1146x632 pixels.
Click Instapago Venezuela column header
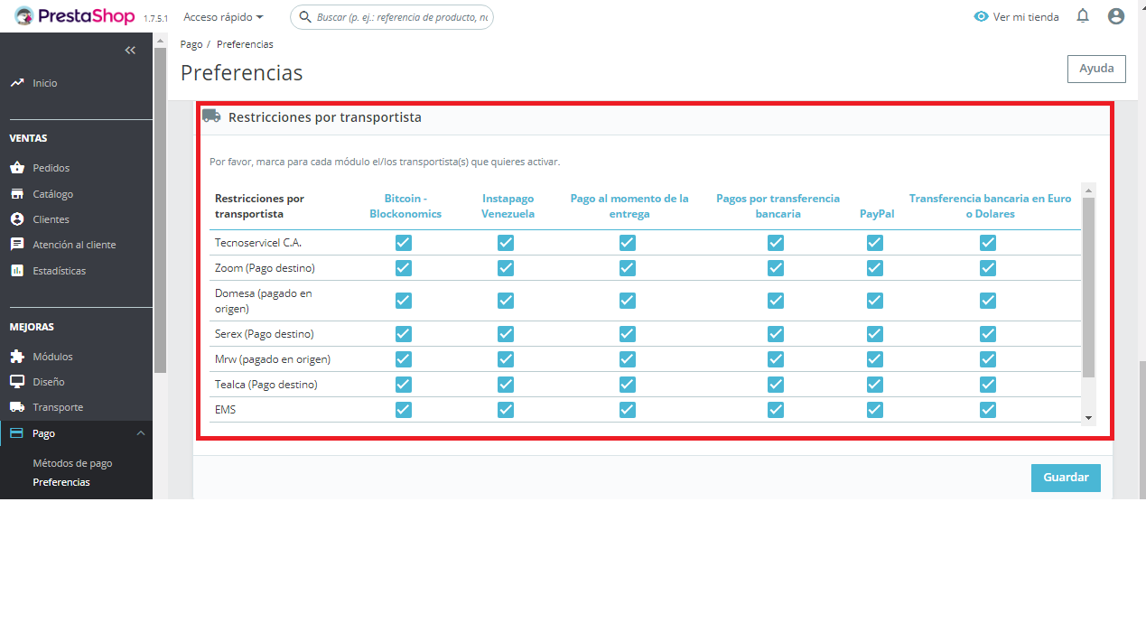(x=508, y=206)
